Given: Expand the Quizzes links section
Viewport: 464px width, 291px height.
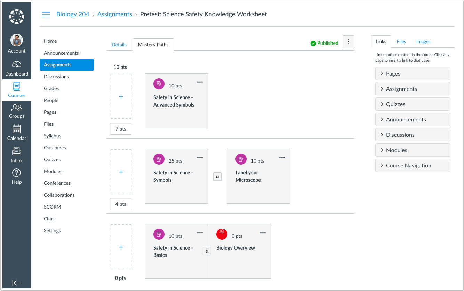Looking at the screenshot, I should 413,104.
